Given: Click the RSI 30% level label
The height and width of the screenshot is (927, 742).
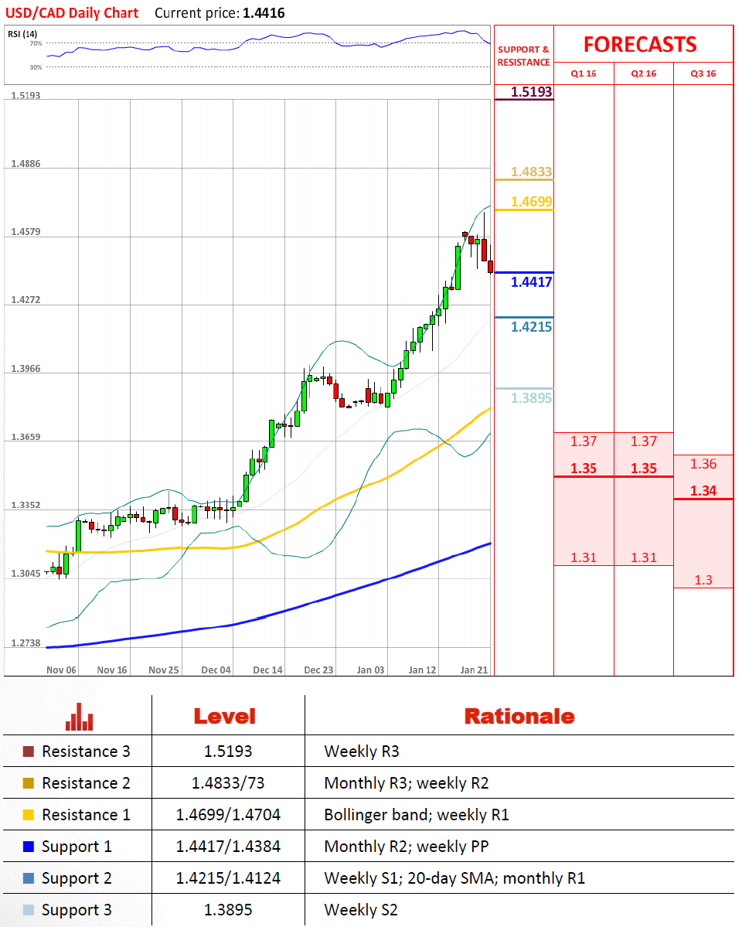Looking at the screenshot, I should [36, 67].
